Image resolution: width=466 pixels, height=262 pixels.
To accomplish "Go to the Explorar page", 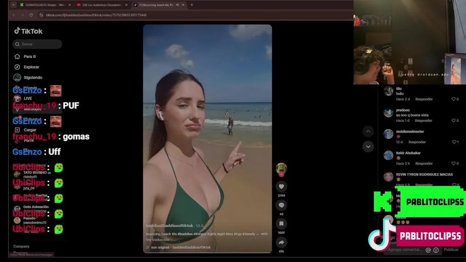I will (27, 67).
